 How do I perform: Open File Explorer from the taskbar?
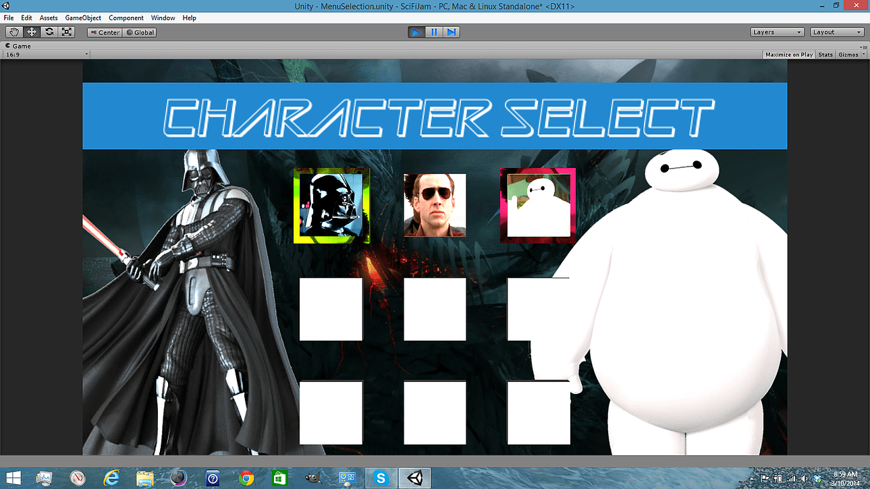point(145,478)
